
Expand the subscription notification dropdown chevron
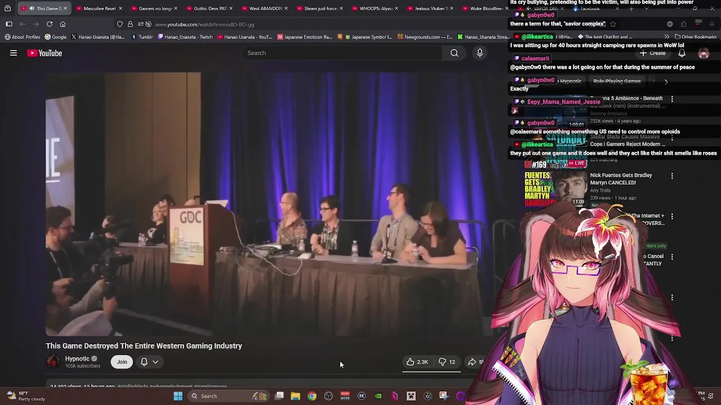[155, 362]
